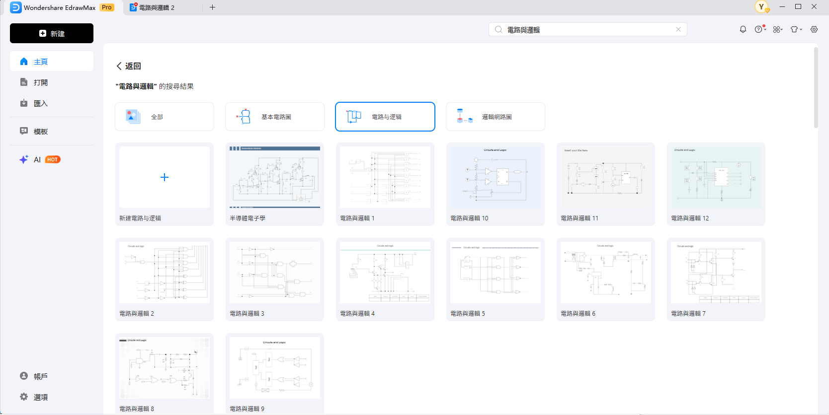Open the apps grid dropdown
The image size is (829, 415).
point(778,30)
